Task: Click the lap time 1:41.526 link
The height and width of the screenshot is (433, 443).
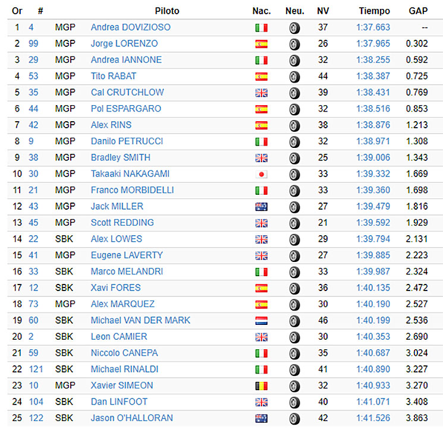Action: click(x=373, y=418)
